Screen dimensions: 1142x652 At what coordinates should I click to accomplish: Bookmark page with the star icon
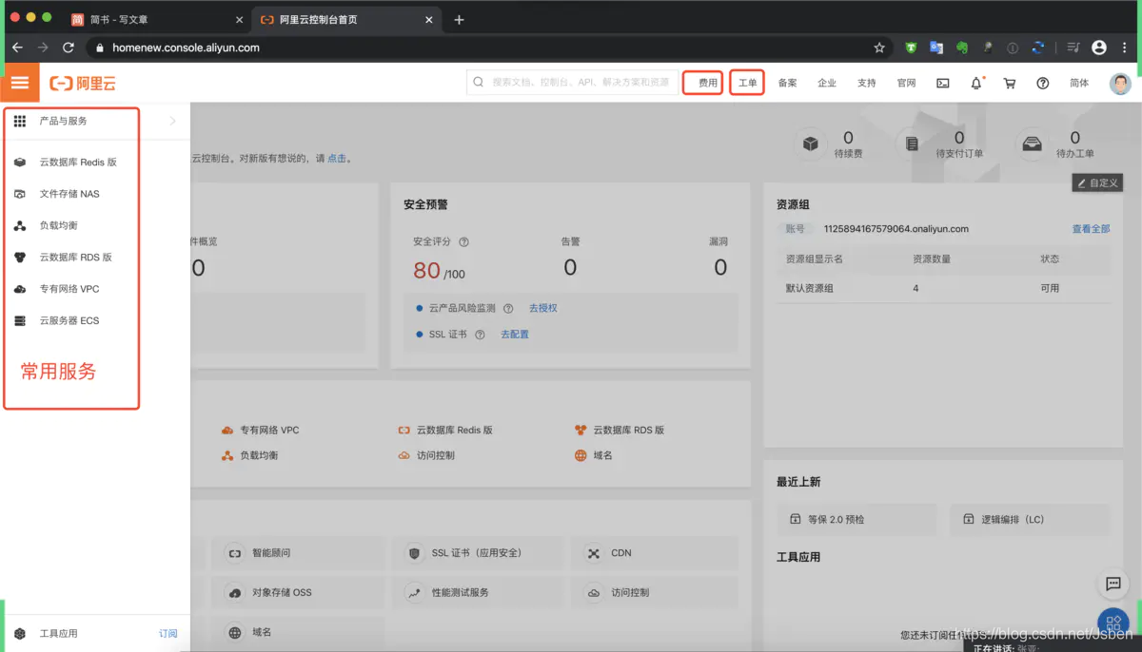[x=879, y=48]
